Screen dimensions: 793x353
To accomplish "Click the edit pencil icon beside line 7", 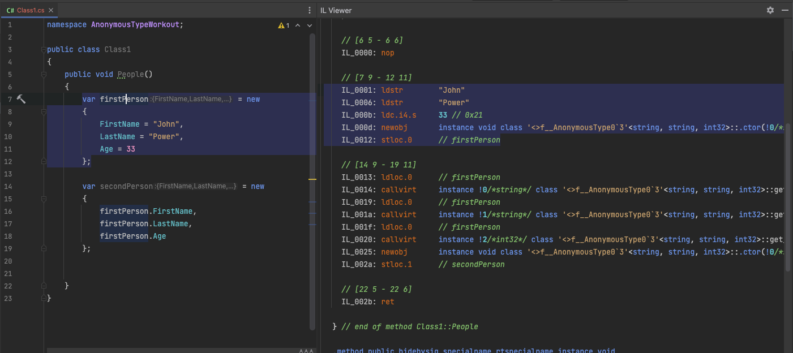I will pyautogui.click(x=21, y=99).
